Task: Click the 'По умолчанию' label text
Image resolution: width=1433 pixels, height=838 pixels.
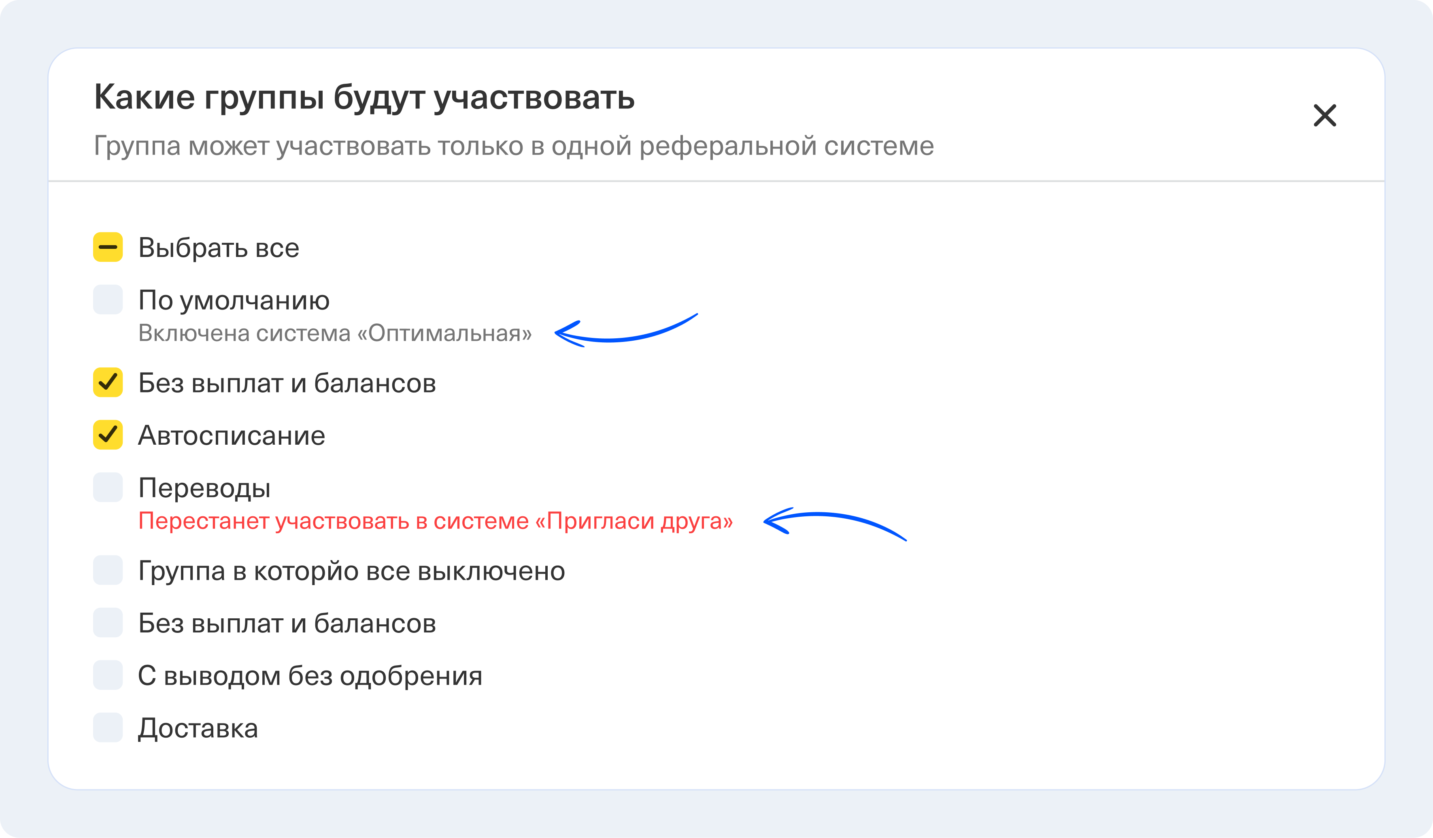Action: tap(234, 300)
